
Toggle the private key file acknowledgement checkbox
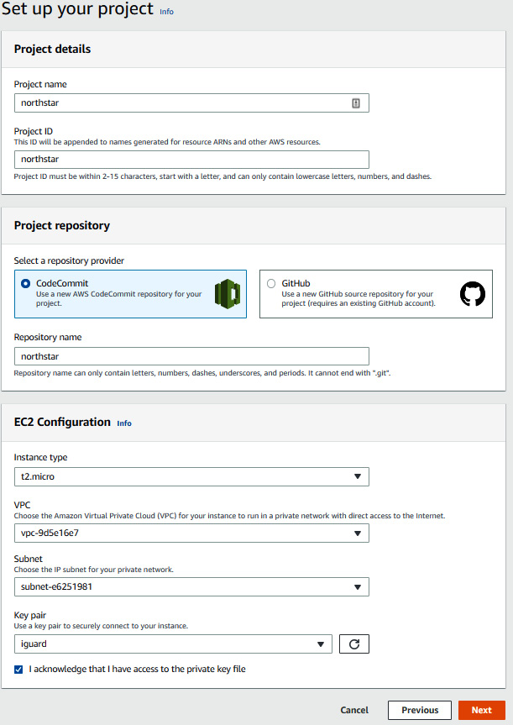click(x=18, y=669)
